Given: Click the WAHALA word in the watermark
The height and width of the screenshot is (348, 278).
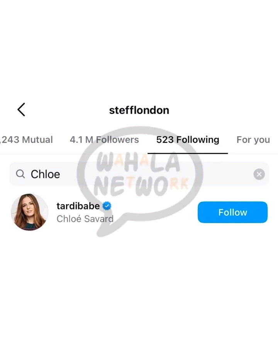Looking at the screenshot, I should tap(138, 162).
